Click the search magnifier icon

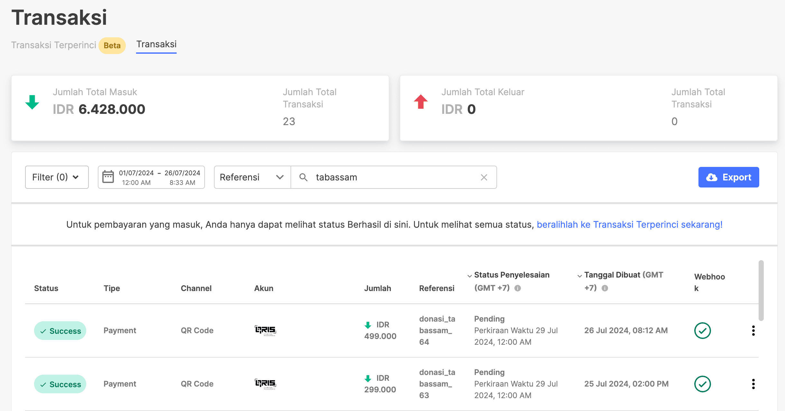303,177
